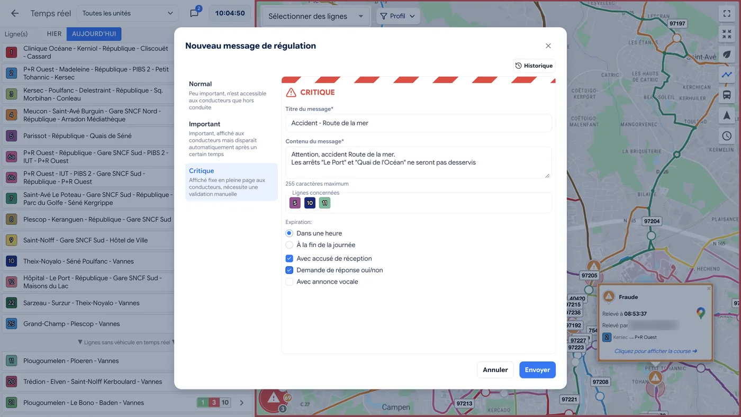The image size is (741, 417).
Task: Select the 'Dans une heure' expiration option
Action: pos(289,233)
